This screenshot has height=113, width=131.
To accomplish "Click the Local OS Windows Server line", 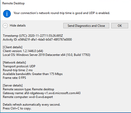I will [x=46, y=55].
